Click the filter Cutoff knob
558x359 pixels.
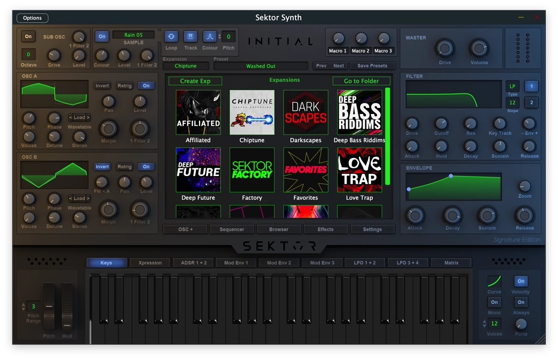pos(441,124)
